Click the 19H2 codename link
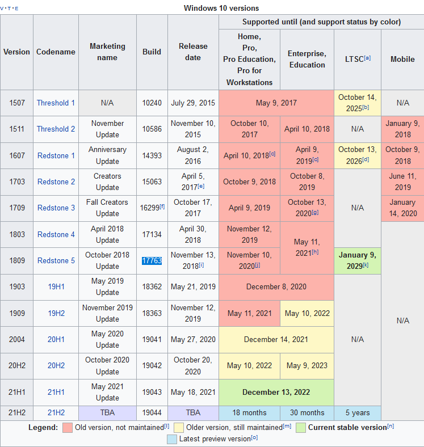 point(56,313)
